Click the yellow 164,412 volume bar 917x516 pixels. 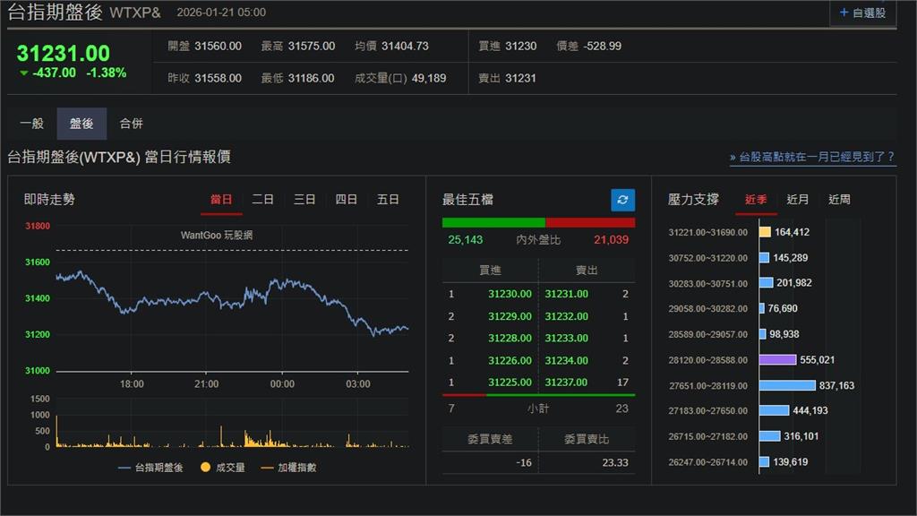[765, 232]
